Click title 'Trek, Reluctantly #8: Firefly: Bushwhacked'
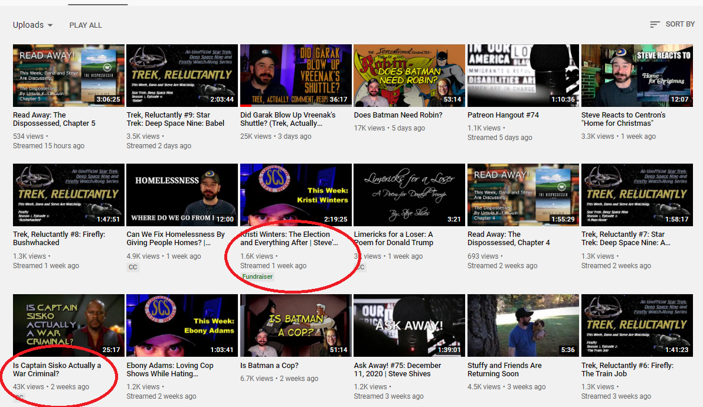 [59, 238]
